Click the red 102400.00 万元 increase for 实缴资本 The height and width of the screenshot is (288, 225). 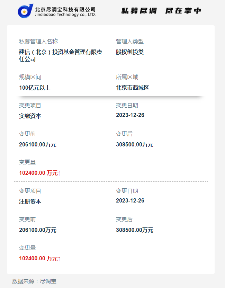(x=38, y=173)
